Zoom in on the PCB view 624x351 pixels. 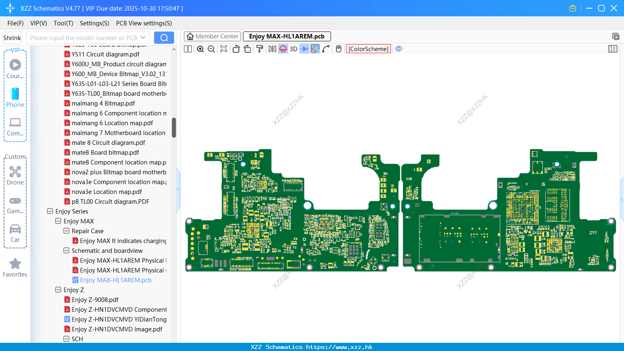[200, 49]
